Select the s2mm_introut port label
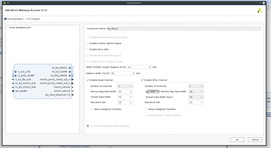 (x=62, y=91)
